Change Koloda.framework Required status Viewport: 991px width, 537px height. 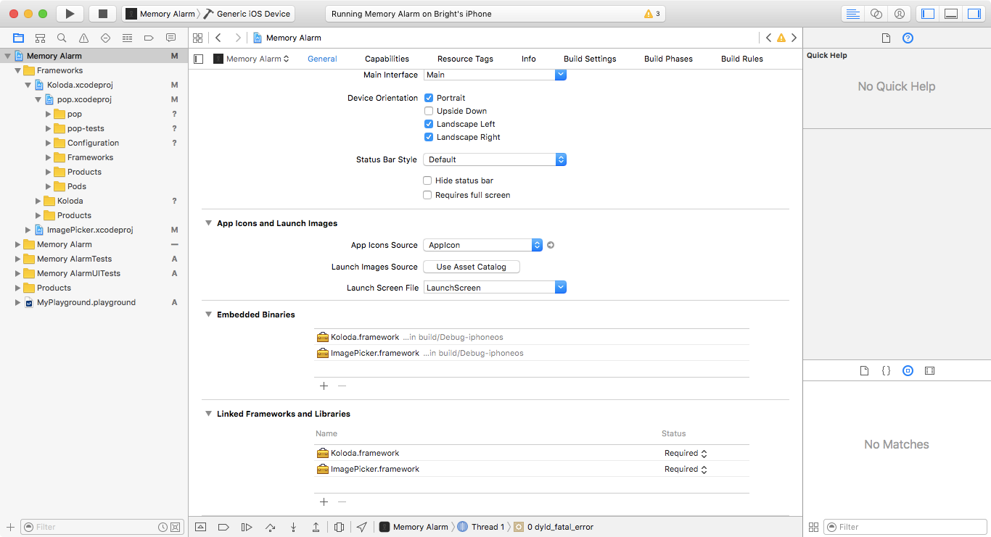coord(686,453)
